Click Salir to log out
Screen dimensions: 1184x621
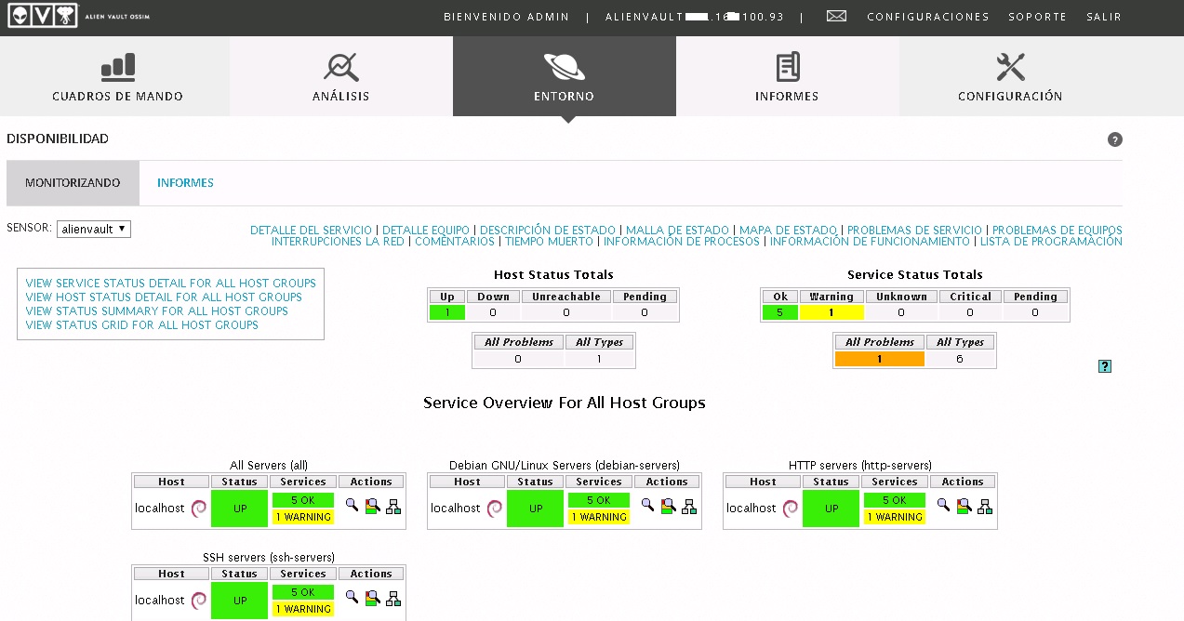[1103, 17]
